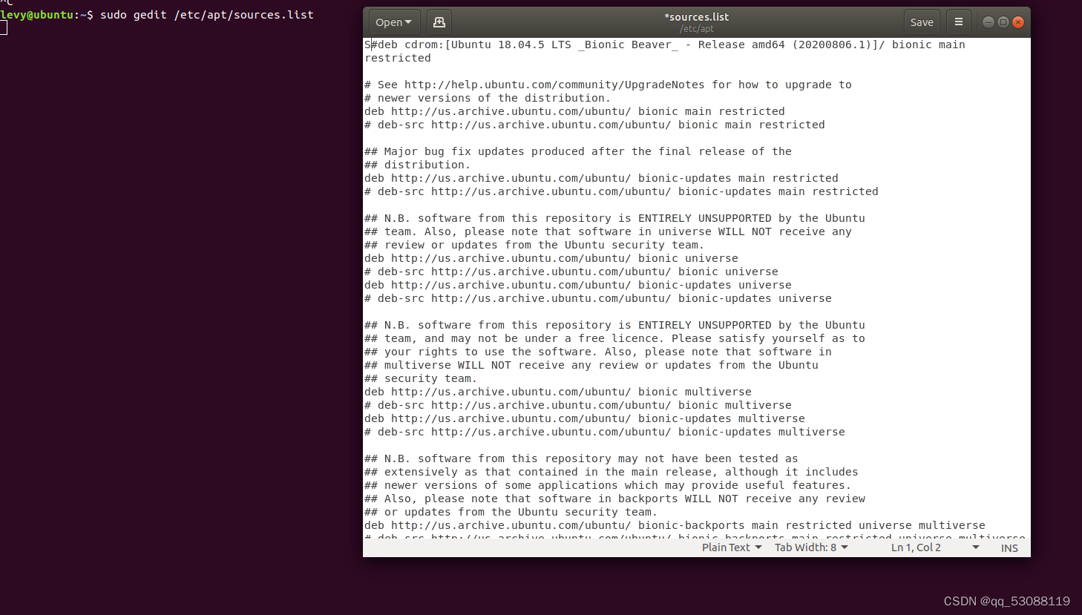The height and width of the screenshot is (615, 1082).
Task: Click the '# deb-src ... bionic-updates main restricted' line
Action: point(621,191)
